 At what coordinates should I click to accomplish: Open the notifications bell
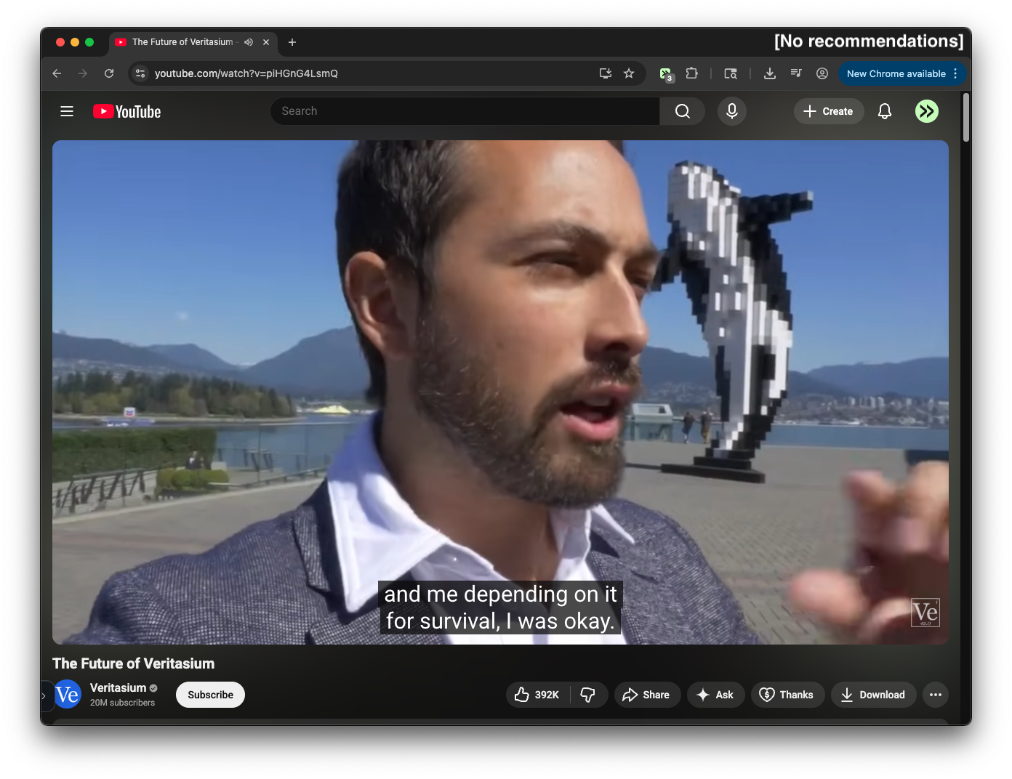pyautogui.click(x=884, y=111)
